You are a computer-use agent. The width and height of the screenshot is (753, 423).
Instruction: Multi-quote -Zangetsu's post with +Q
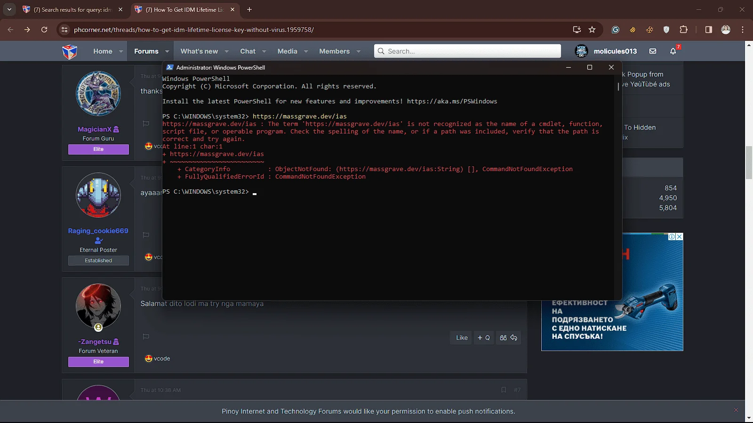pos(484,337)
